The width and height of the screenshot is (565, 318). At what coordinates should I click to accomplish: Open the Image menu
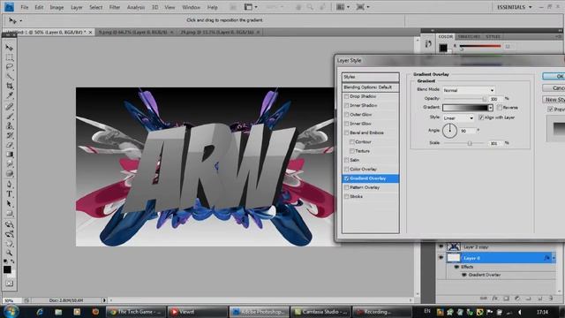[56, 7]
